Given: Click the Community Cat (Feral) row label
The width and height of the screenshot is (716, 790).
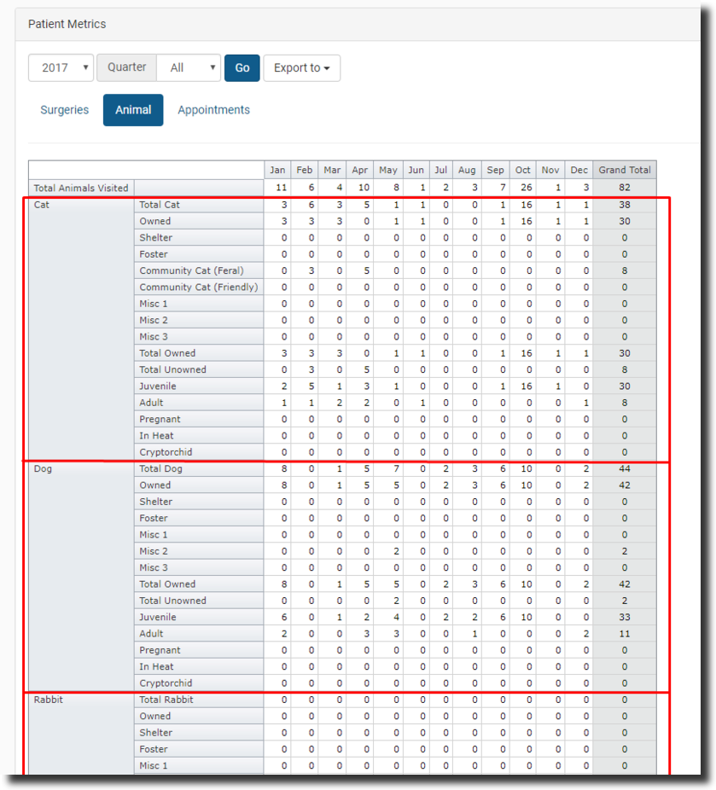Looking at the screenshot, I should tap(191, 270).
